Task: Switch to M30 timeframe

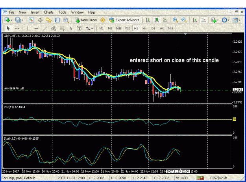Action: click(x=128, y=29)
